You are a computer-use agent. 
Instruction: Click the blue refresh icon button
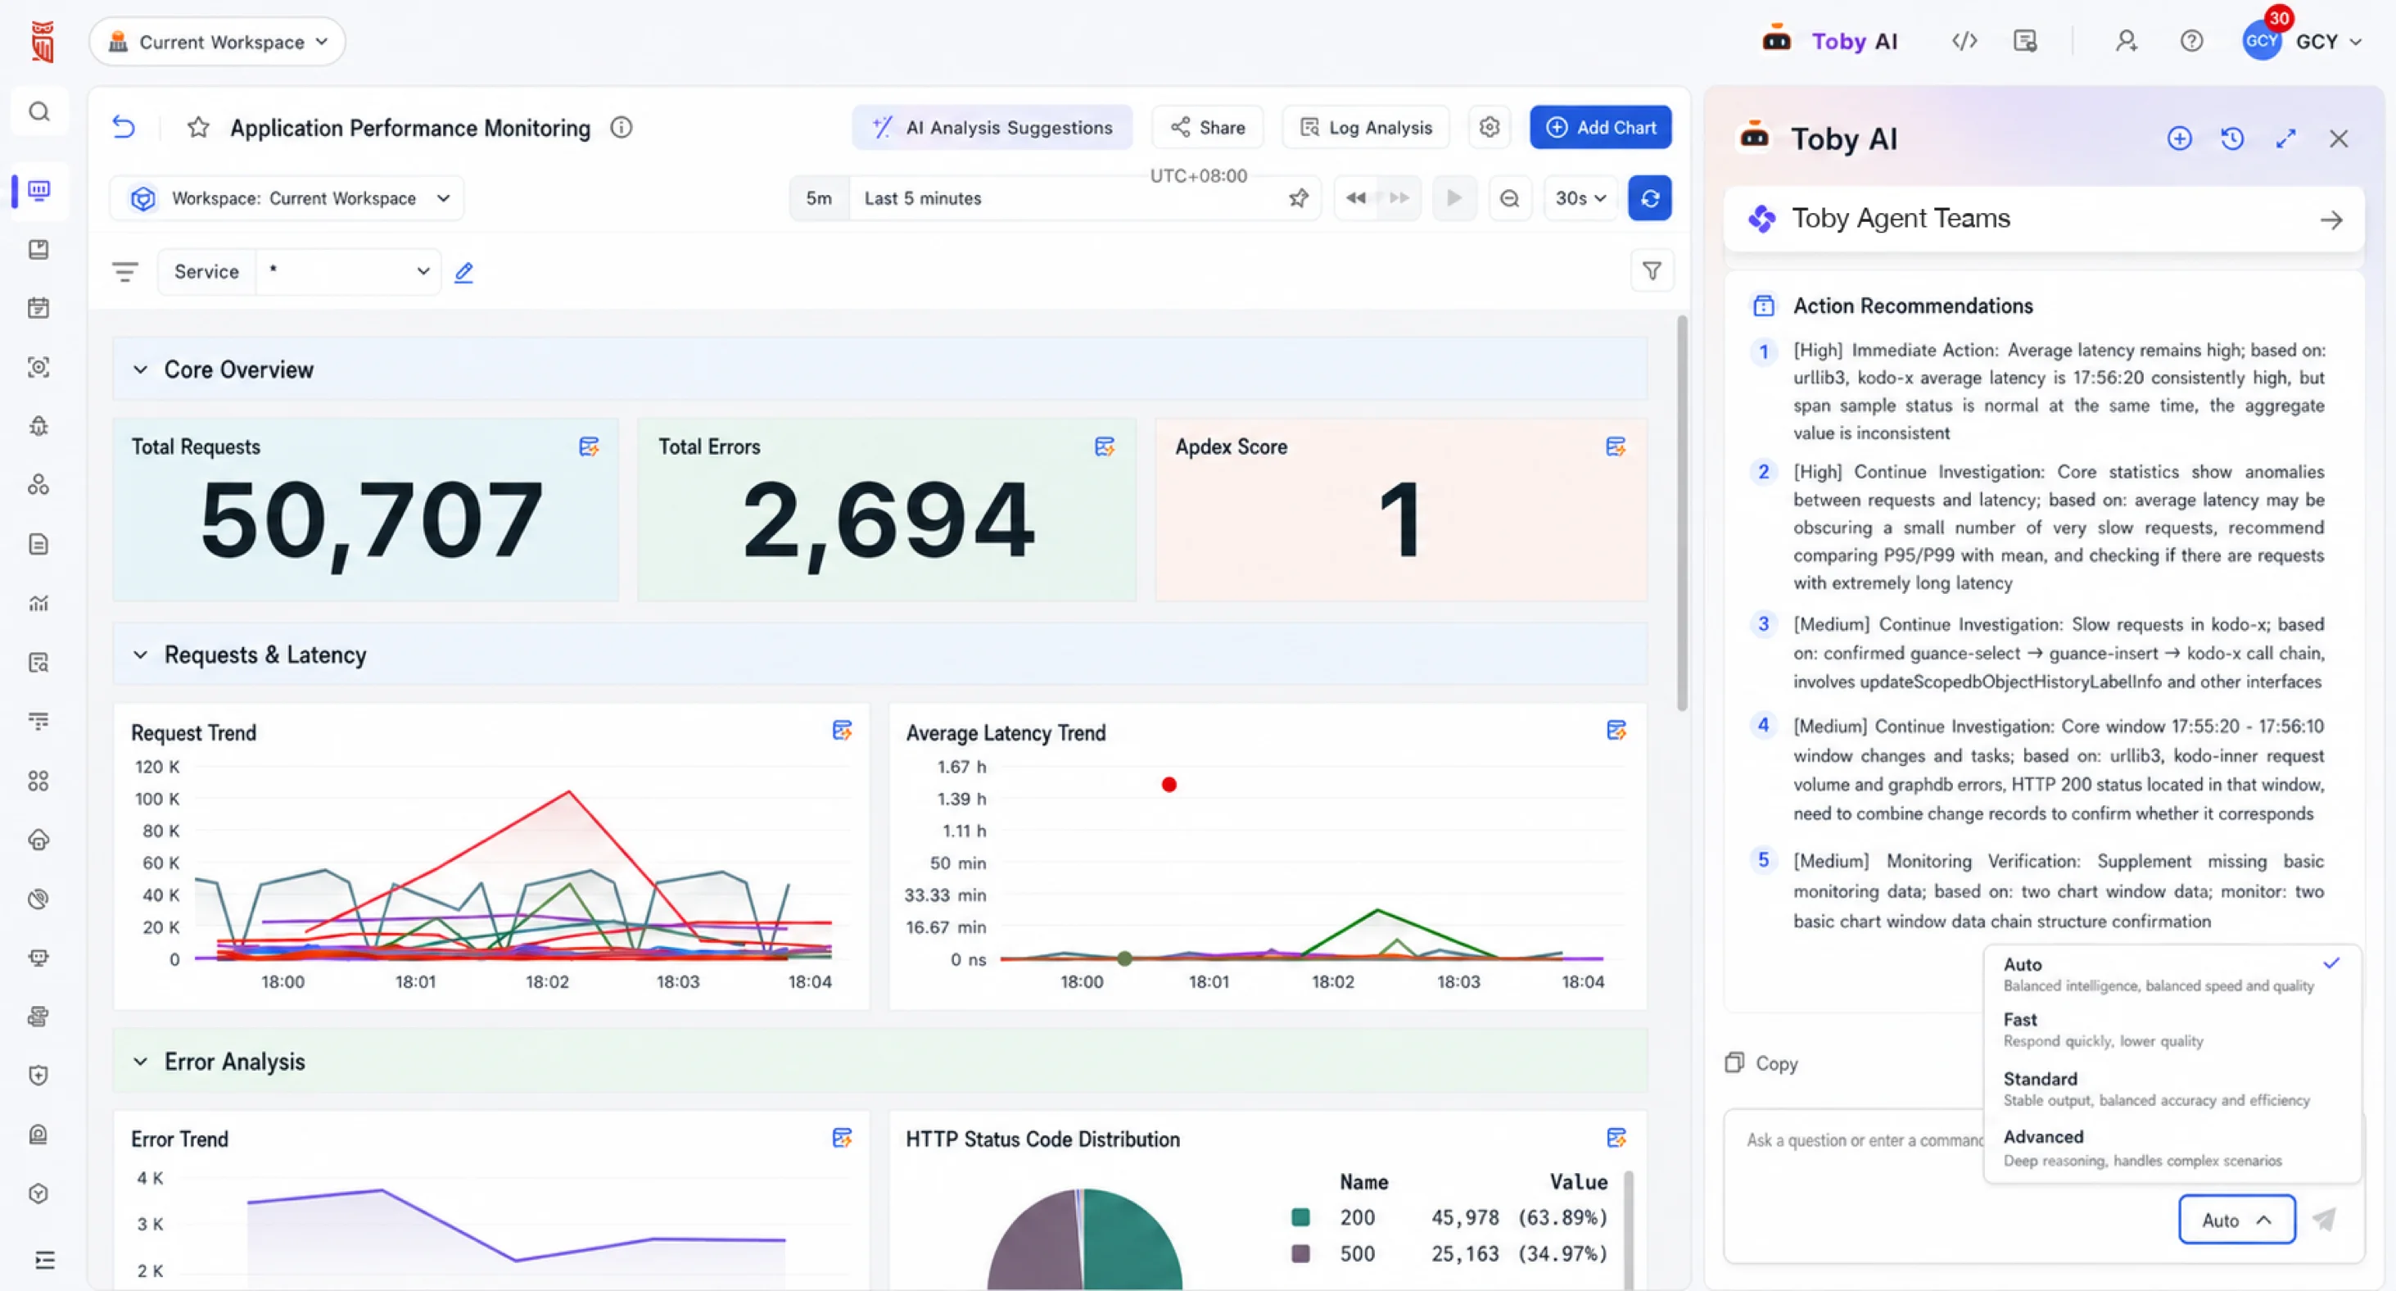tap(1650, 198)
